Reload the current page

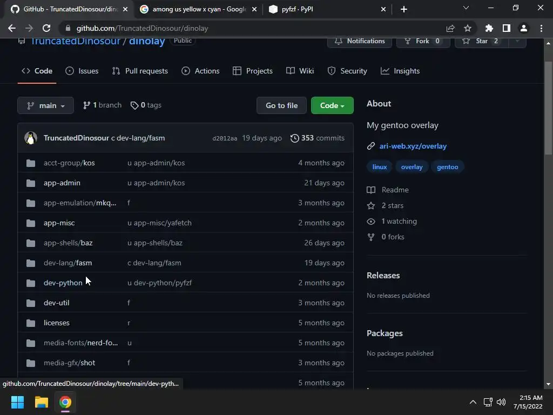[46, 28]
